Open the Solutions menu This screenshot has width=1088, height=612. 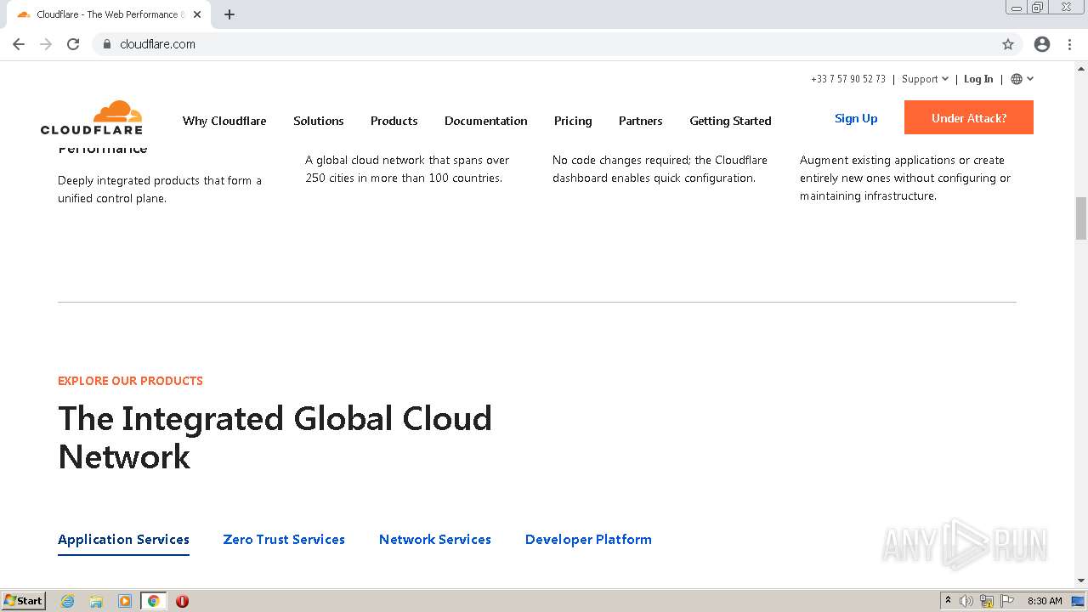pyautogui.click(x=319, y=121)
